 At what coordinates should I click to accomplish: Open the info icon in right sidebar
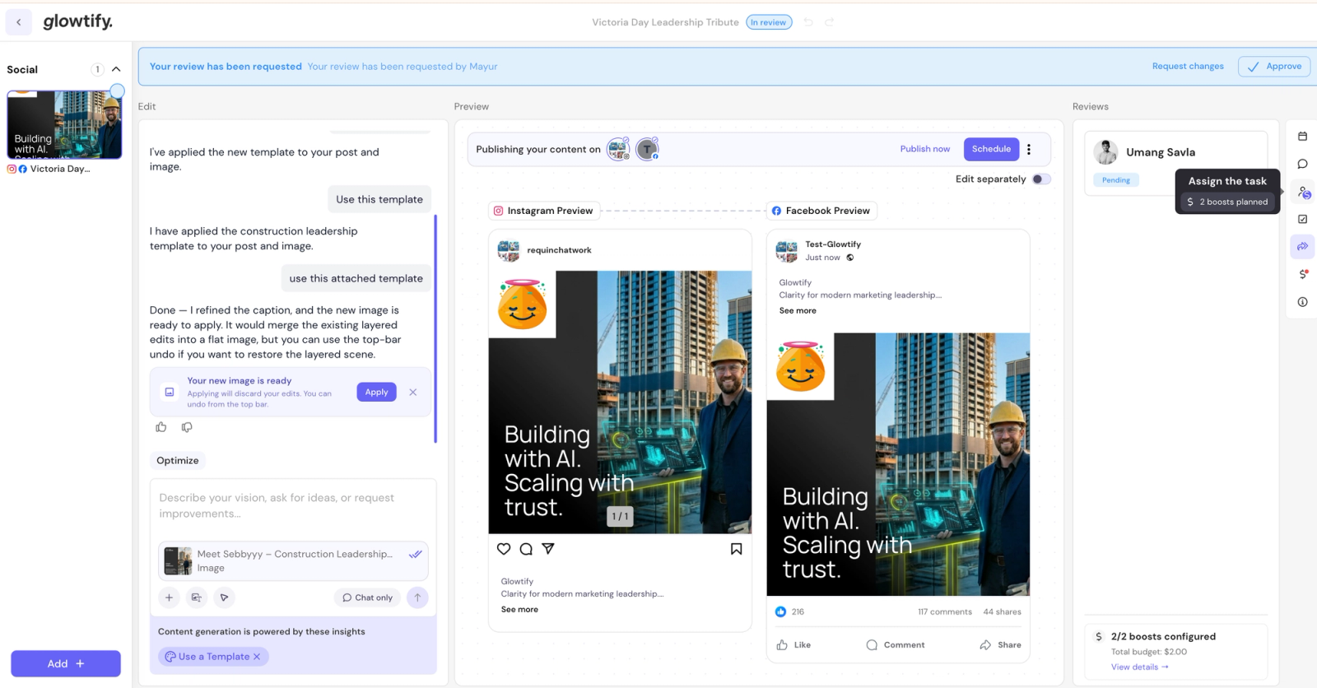pyautogui.click(x=1302, y=302)
